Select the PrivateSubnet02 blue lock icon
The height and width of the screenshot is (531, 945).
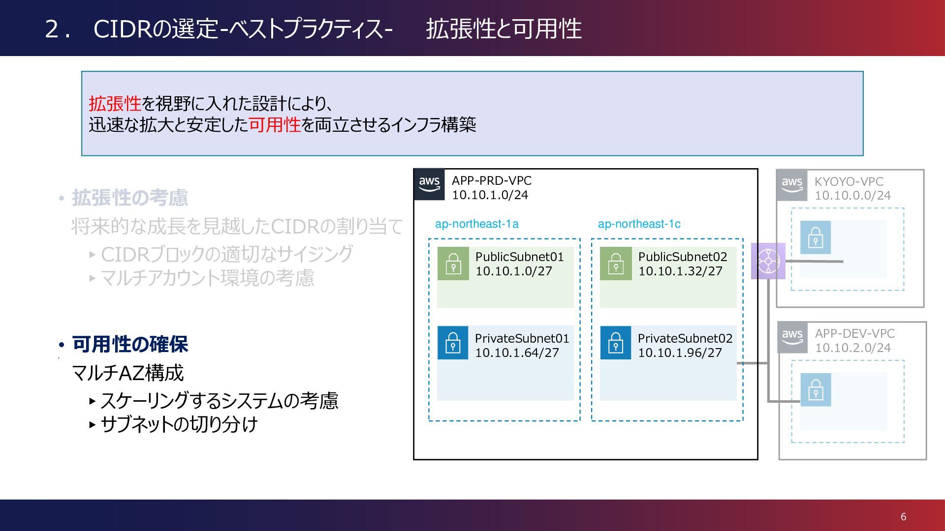point(615,343)
